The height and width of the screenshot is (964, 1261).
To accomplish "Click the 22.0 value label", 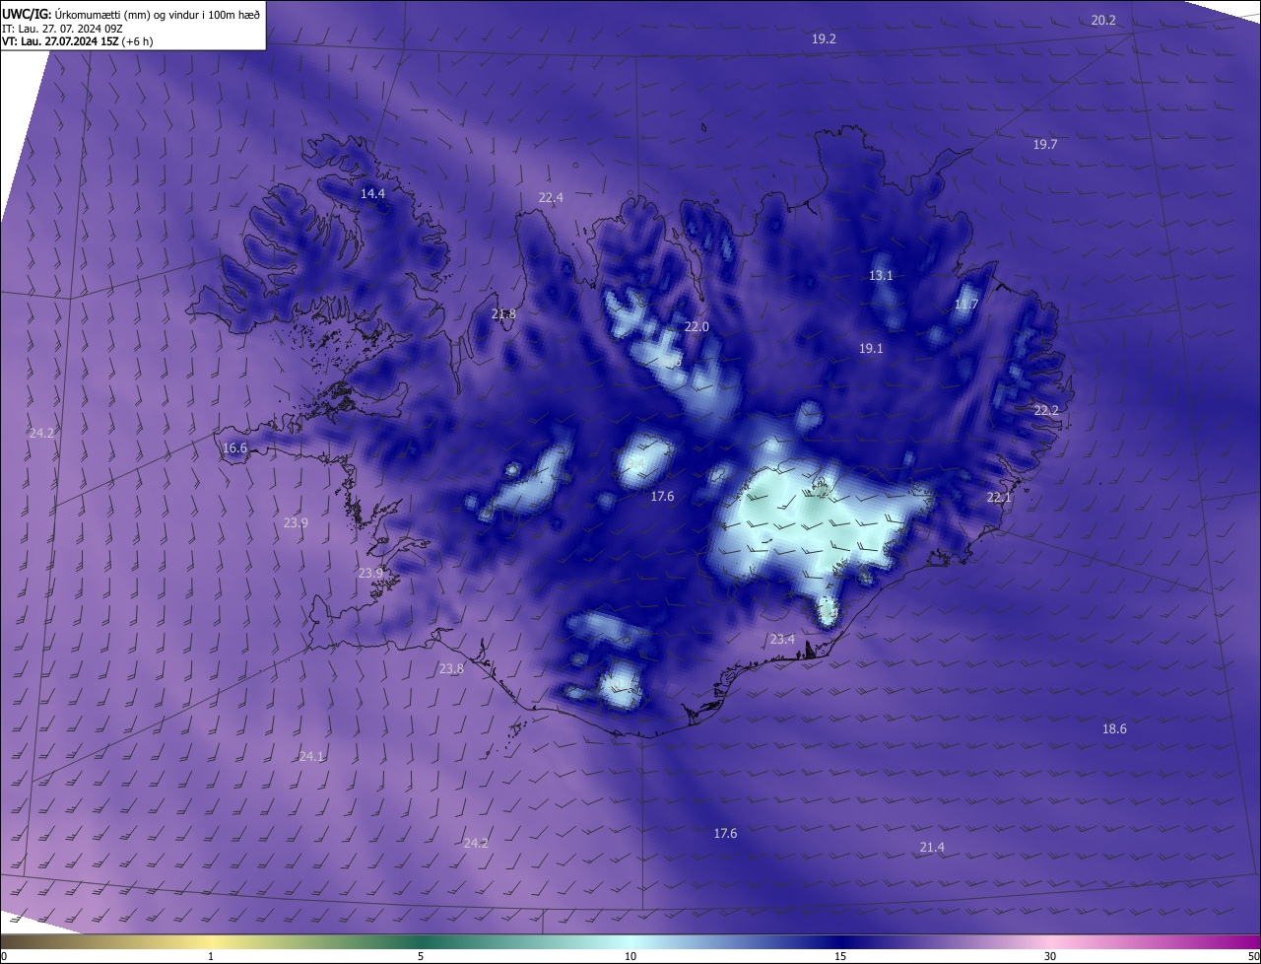I will click(697, 326).
